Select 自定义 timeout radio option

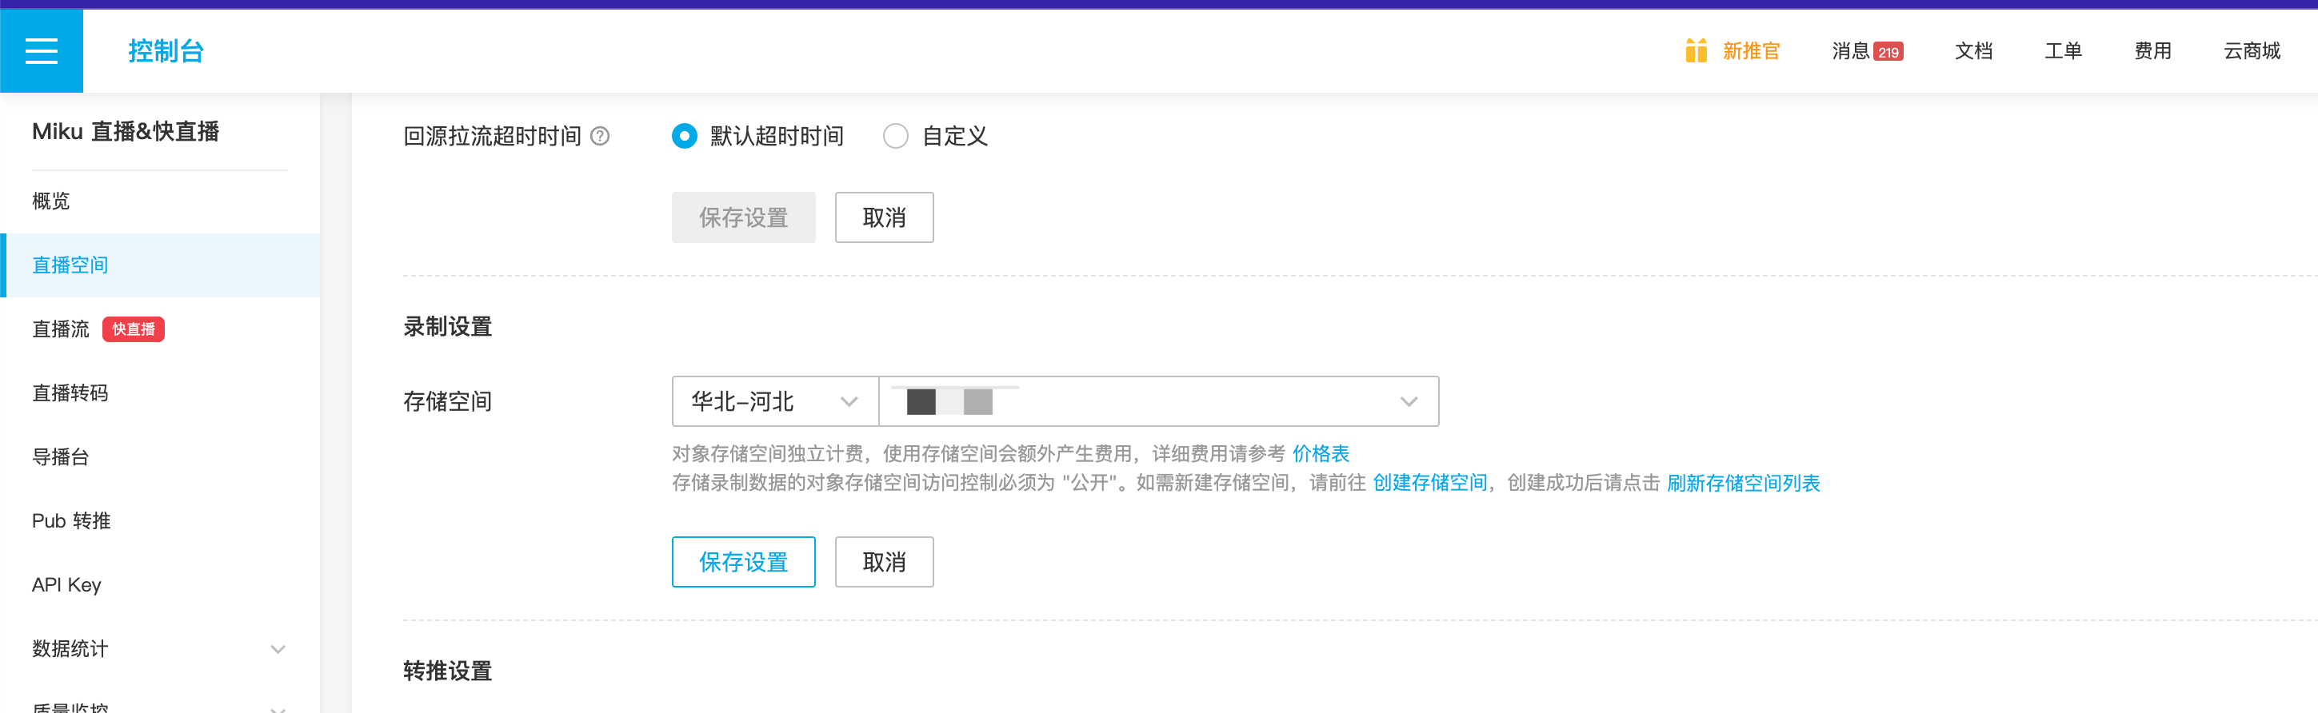coord(895,136)
